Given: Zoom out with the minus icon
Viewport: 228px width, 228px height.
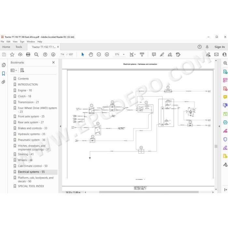Looking at the screenshot, I should (99, 54).
